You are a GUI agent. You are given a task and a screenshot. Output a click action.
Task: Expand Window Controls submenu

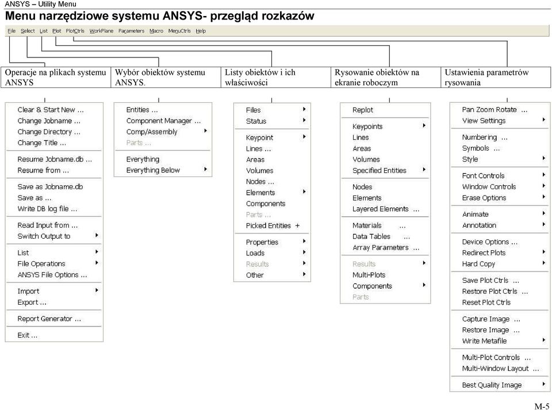[500, 187]
